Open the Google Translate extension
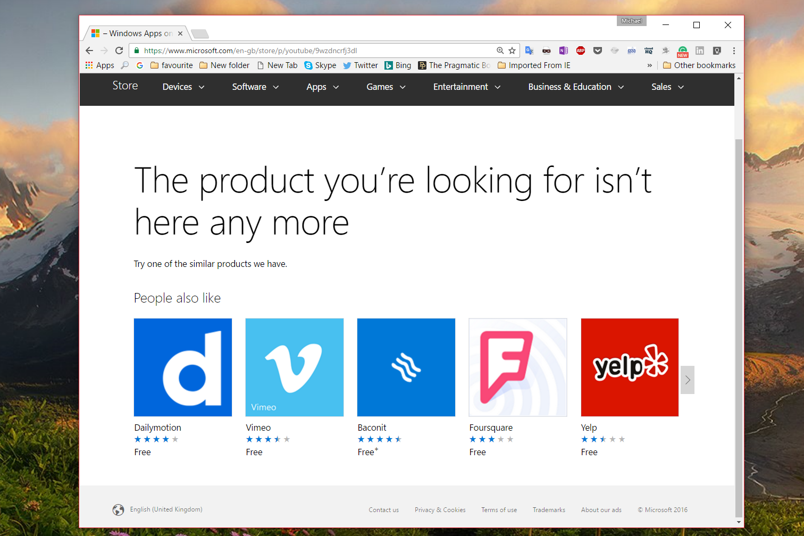 coord(529,51)
